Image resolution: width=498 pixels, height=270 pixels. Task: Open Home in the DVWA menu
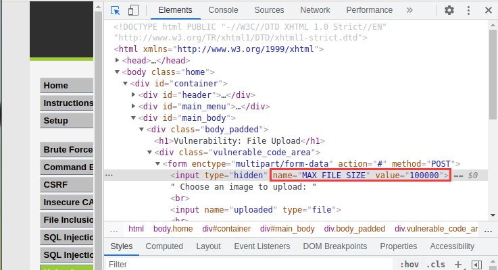pos(67,85)
